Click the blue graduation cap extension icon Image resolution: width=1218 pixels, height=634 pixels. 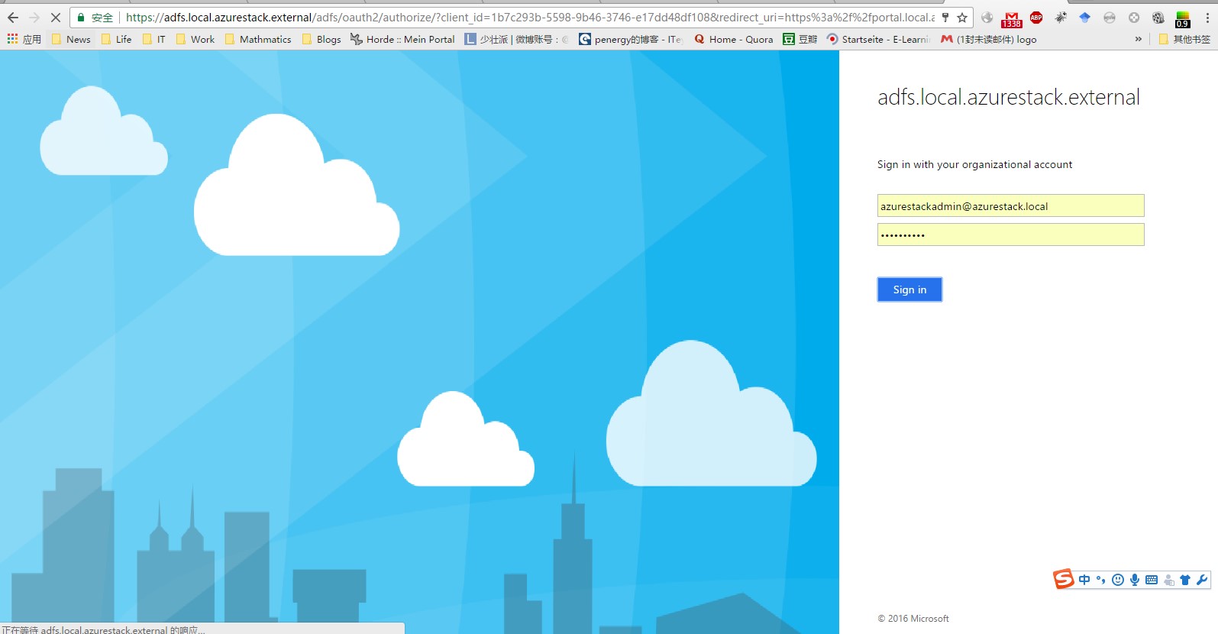(x=1085, y=18)
